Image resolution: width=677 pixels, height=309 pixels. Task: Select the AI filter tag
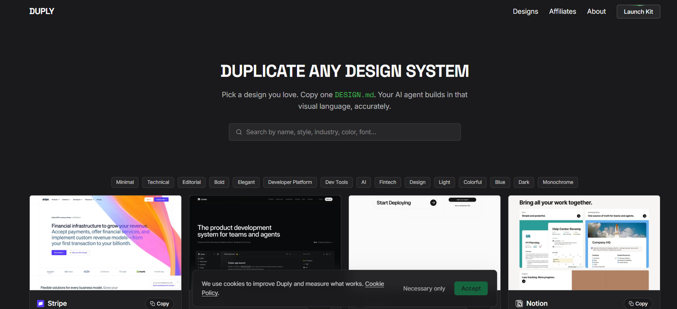(x=363, y=182)
